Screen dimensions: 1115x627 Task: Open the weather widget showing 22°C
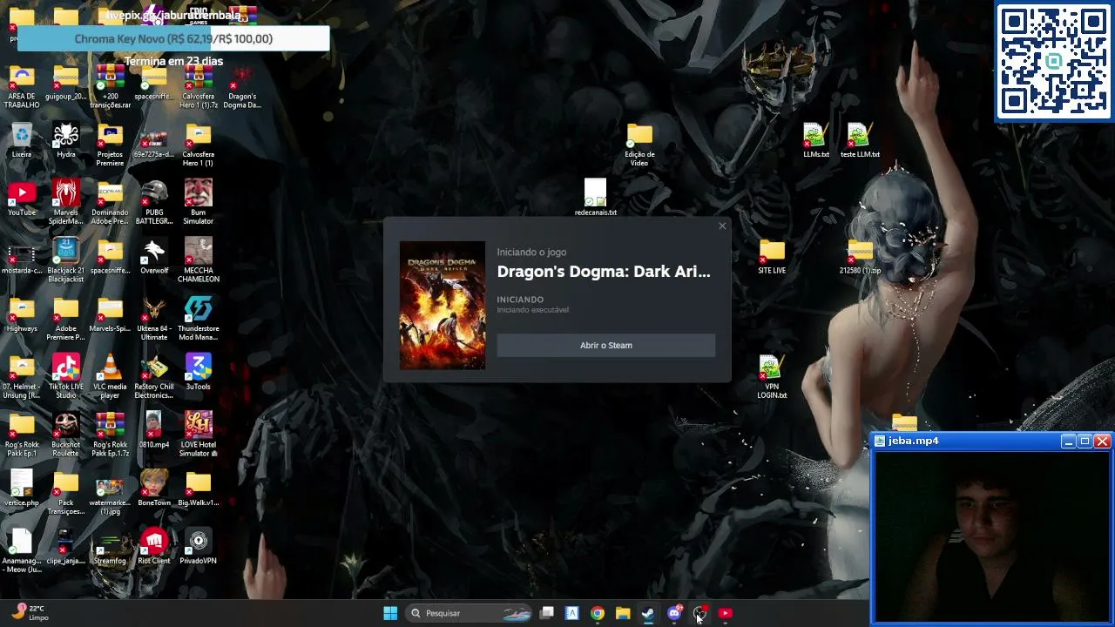tap(29, 612)
